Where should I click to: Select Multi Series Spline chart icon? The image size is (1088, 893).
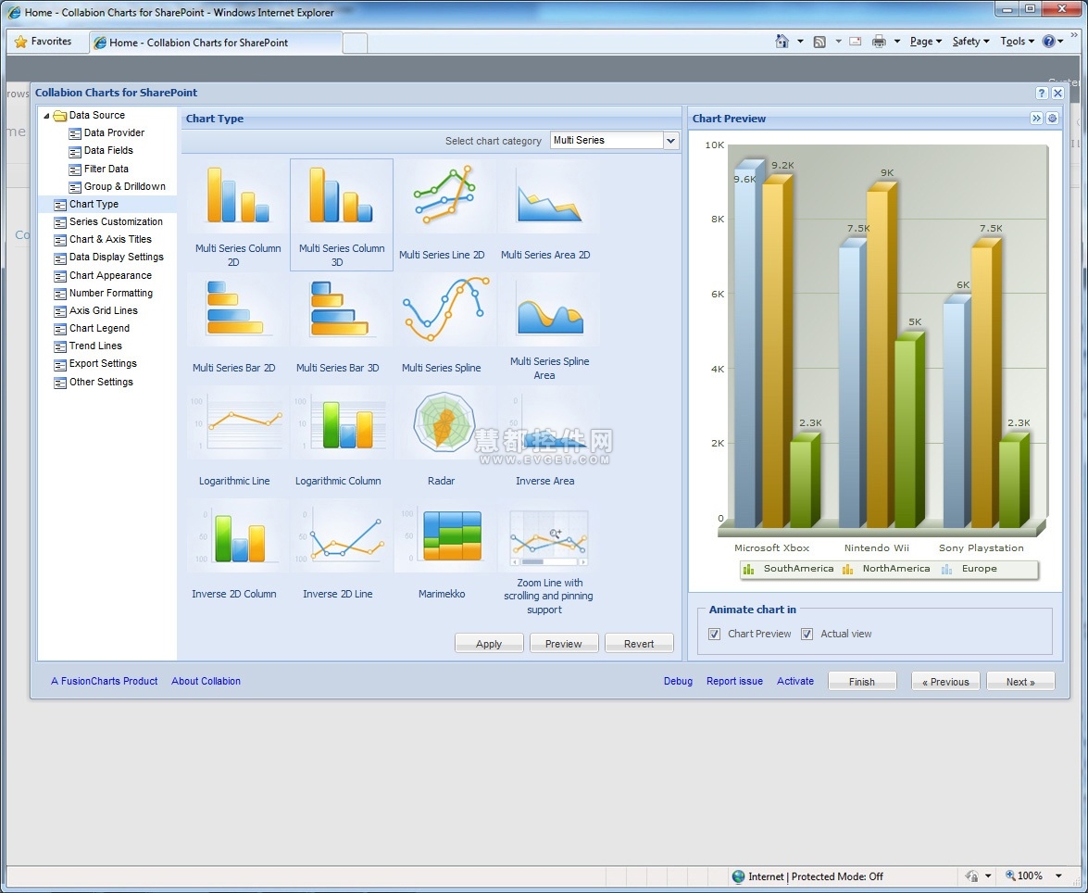(x=444, y=309)
